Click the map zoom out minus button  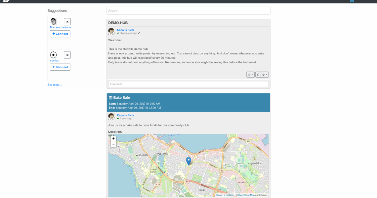point(113,144)
